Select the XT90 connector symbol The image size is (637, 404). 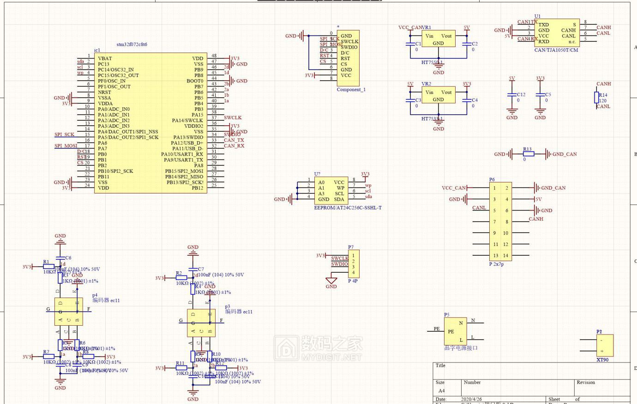[x=604, y=345]
